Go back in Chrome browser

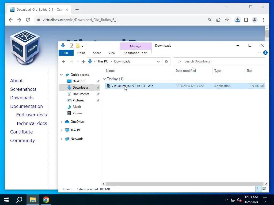pos(11,20)
